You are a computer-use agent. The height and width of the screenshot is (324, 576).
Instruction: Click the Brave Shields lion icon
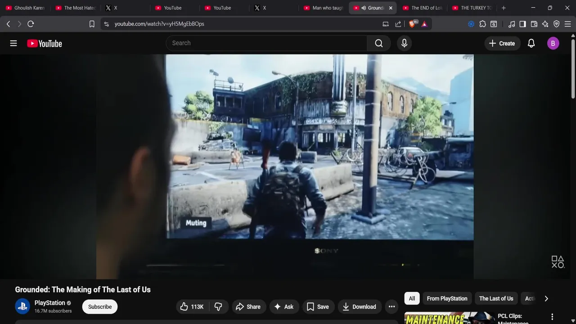coord(412,24)
